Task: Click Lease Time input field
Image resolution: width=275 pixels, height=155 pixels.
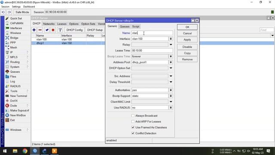Action: point(152,50)
